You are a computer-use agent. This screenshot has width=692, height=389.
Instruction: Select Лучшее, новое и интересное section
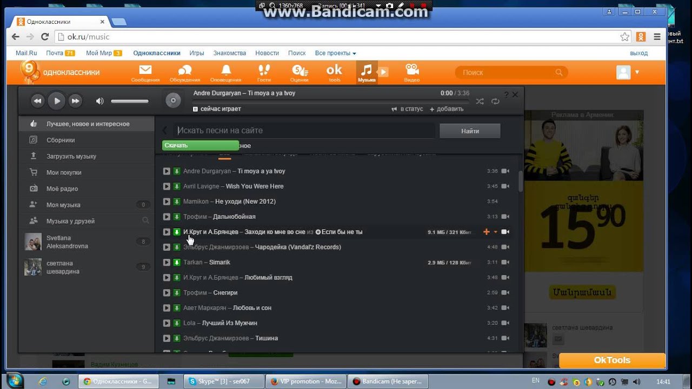click(x=86, y=124)
